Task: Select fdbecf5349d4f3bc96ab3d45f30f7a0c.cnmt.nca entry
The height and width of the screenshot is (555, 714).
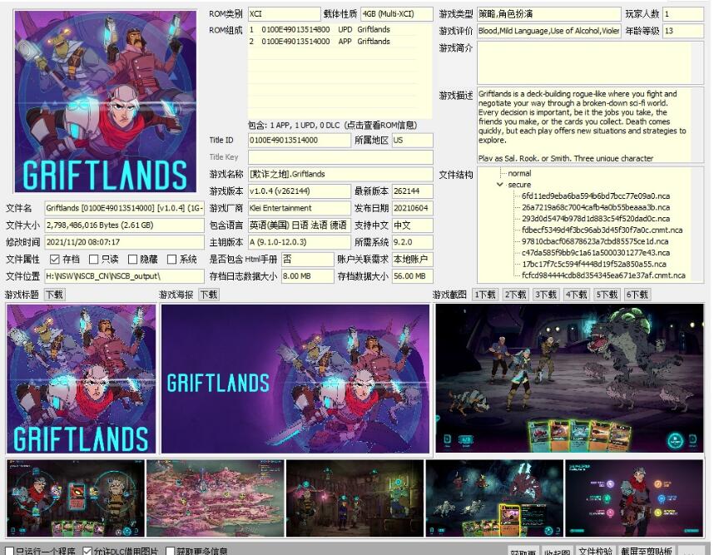Action: [602, 230]
